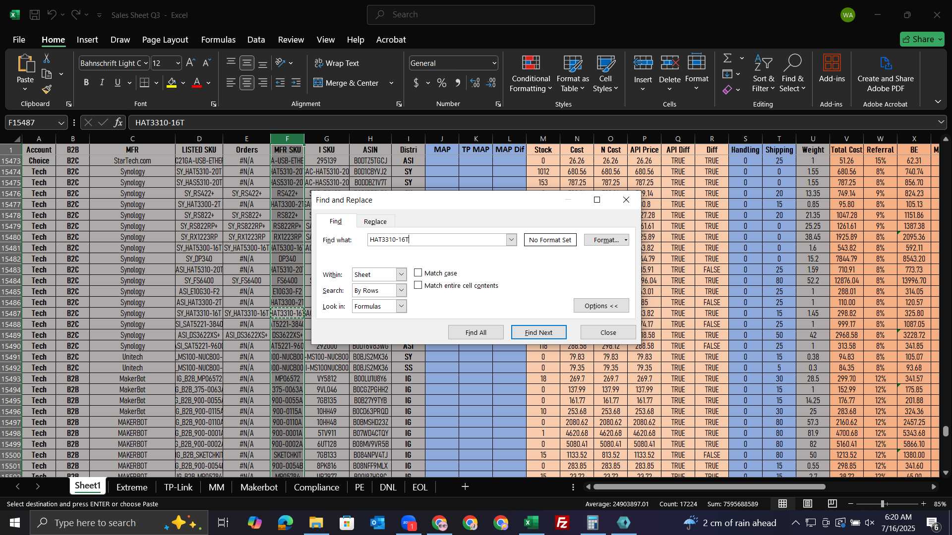Open Sort & Filter menu
This screenshot has width=952, height=535.
pyautogui.click(x=763, y=73)
